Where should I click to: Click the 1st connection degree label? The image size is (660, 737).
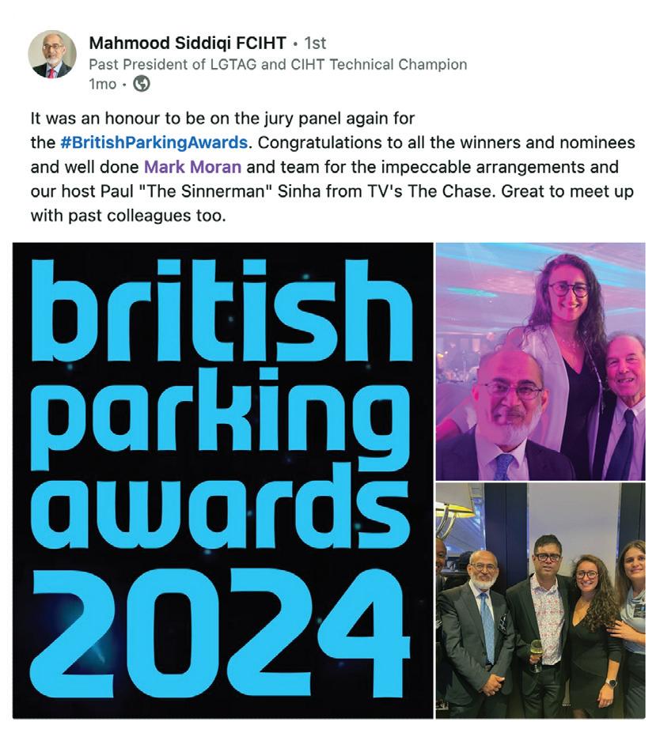click(x=315, y=43)
